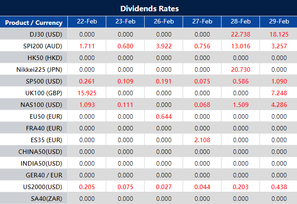Click the 29-Feb column header

coord(279,22)
